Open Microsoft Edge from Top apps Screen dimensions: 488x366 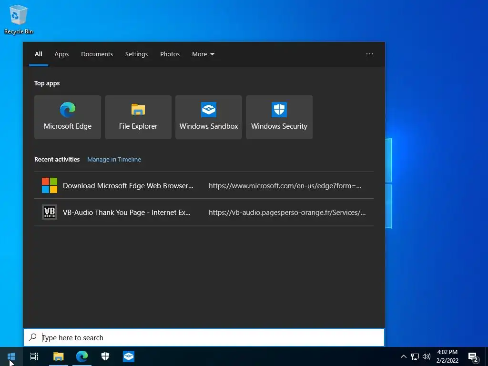tap(68, 117)
